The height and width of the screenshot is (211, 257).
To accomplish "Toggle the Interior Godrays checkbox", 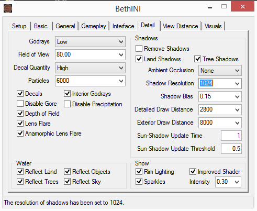I will (67, 94).
